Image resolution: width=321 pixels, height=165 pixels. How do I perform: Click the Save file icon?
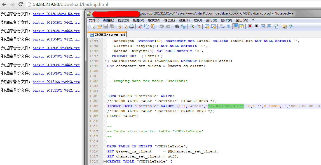click(106, 26)
